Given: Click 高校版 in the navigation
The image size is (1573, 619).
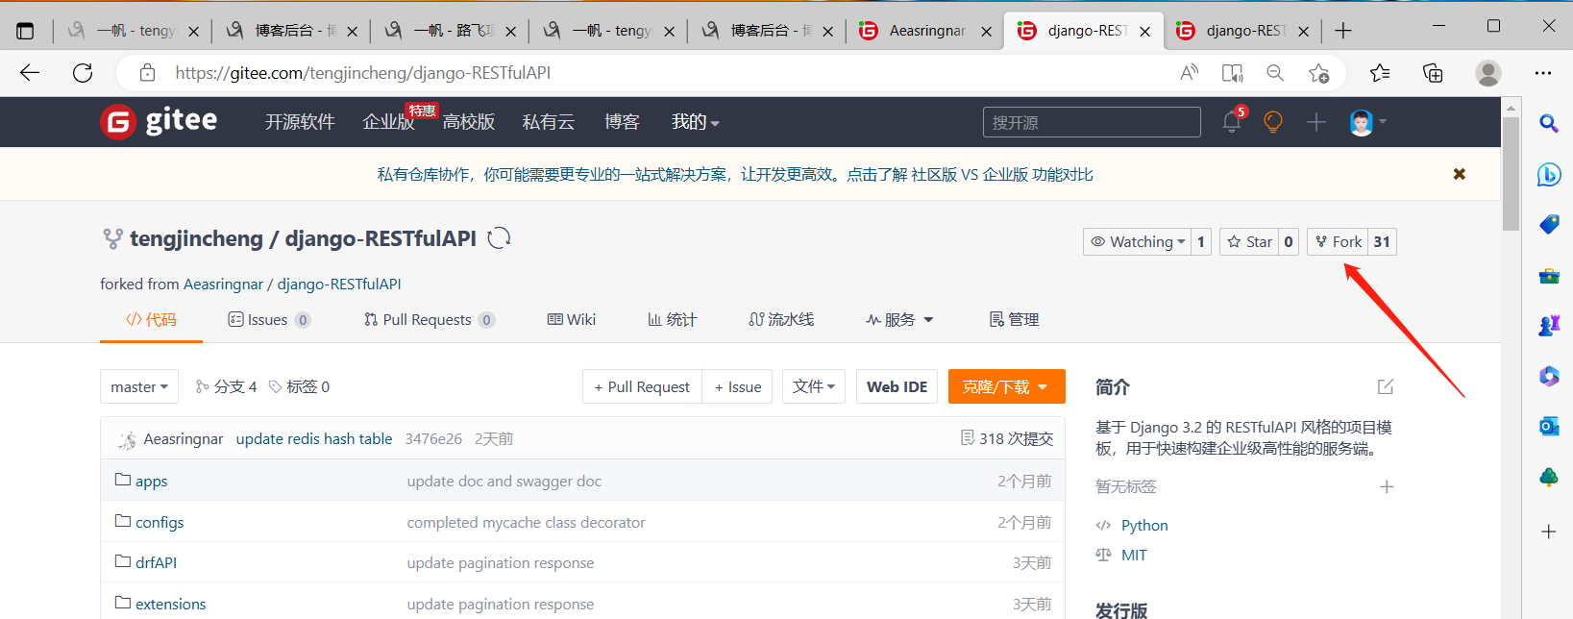Looking at the screenshot, I should [469, 122].
